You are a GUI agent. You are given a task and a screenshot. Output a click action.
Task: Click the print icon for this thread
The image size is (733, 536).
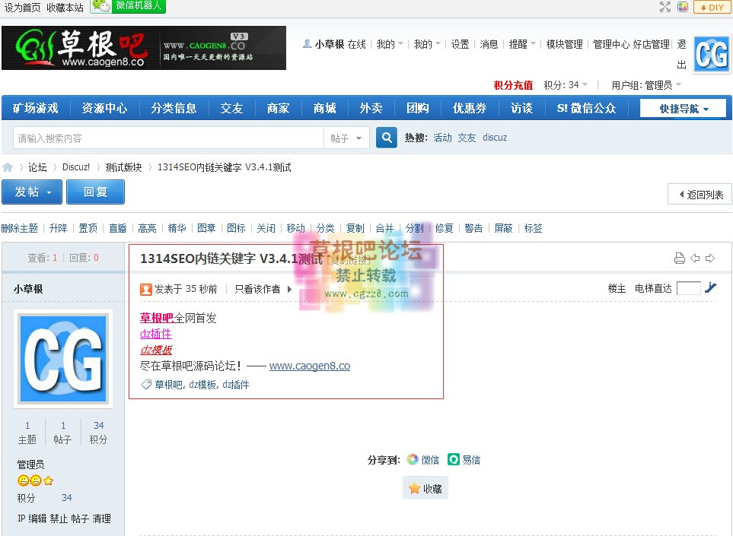click(x=679, y=258)
